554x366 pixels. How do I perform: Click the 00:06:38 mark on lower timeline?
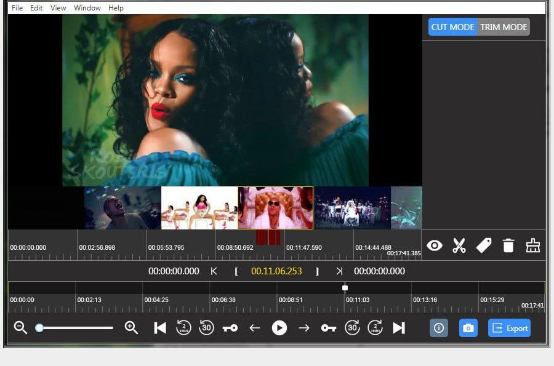[223, 300]
